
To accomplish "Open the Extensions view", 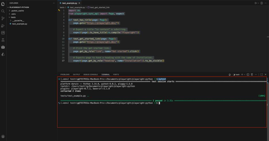I will (x=3, y=33).
